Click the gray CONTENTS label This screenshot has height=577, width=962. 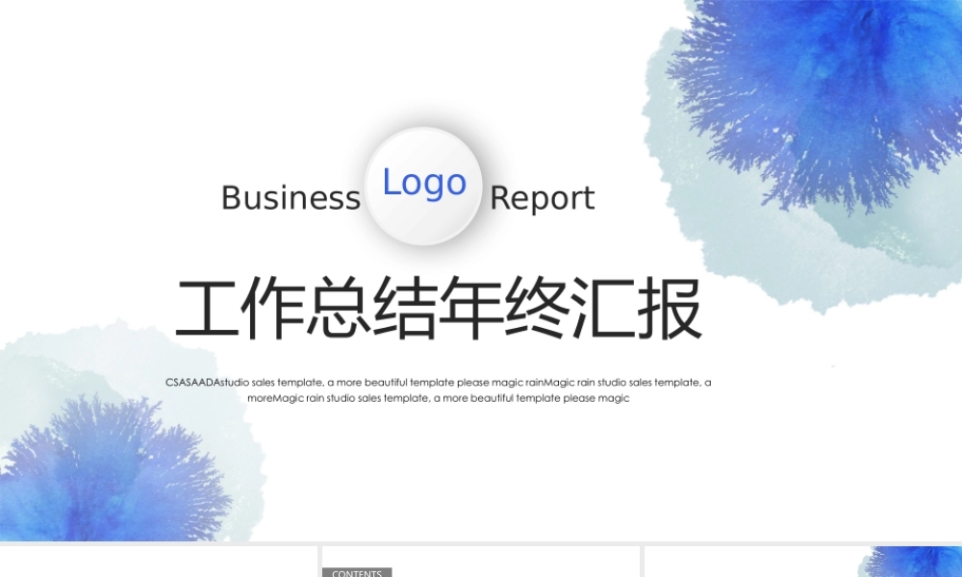(x=356, y=572)
